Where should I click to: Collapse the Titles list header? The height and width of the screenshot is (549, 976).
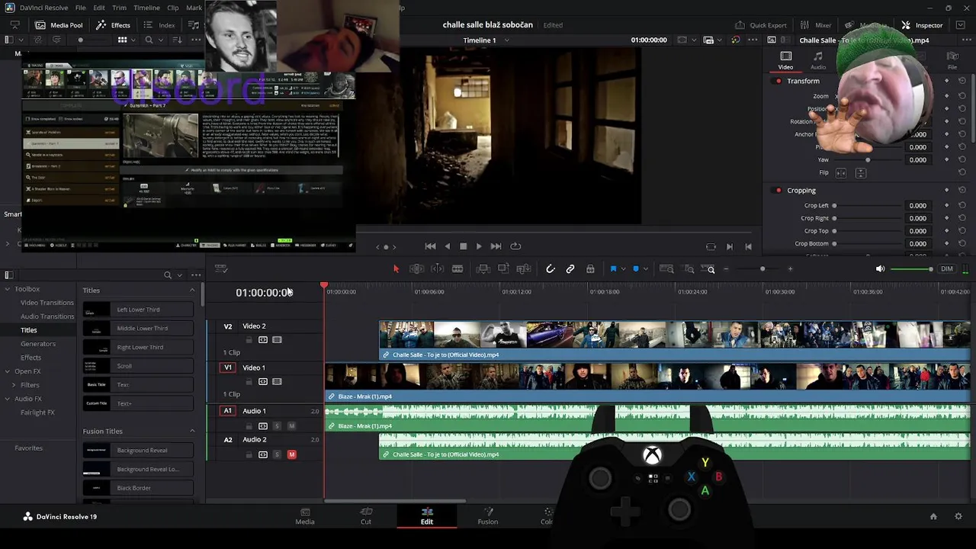pos(192,291)
